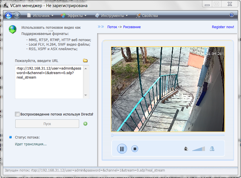241x178 pixels.
Task: Stop the video stream playback
Action: tap(135, 149)
